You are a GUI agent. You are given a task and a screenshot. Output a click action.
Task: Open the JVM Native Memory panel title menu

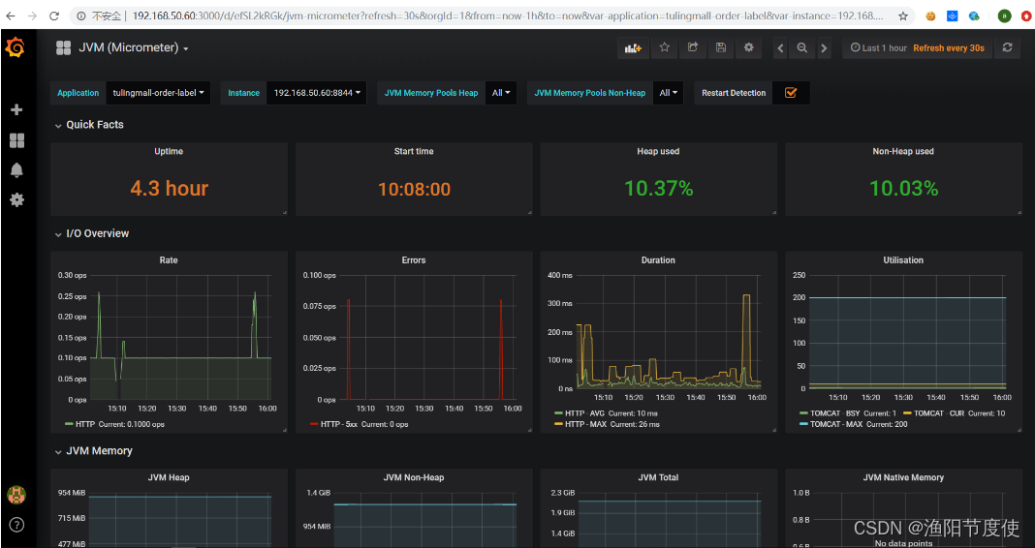(x=903, y=477)
